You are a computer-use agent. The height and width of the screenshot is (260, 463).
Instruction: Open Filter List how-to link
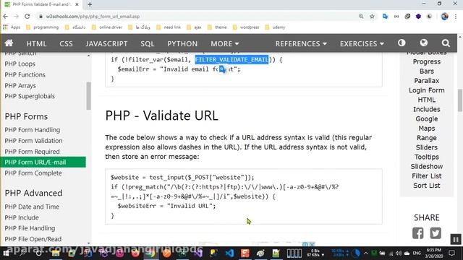pos(426,176)
